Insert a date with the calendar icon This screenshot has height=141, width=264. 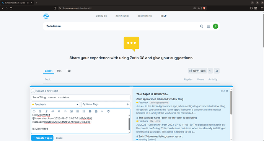click(96, 111)
